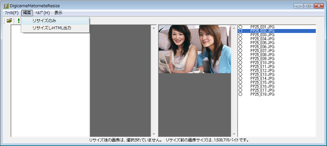
Task: Click the green exclamation toolbar icon
Action: (18, 21)
